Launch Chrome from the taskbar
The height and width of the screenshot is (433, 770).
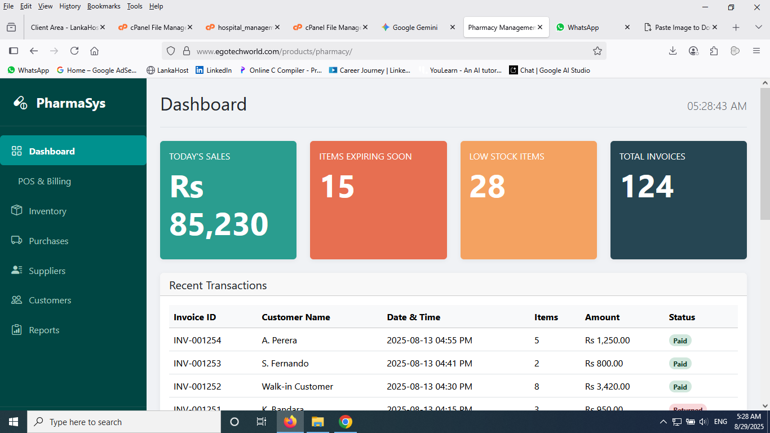click(x=345, y=421)
